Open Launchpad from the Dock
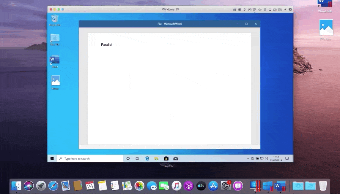Image resolution: width=340 pixels, height=194 pixels. [41, 186]
